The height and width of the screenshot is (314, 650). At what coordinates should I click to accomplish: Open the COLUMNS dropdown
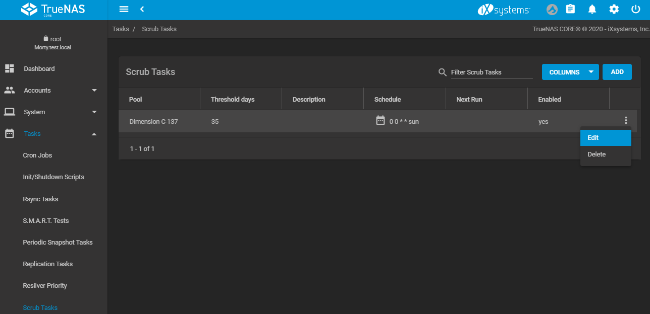click(570, 72)
